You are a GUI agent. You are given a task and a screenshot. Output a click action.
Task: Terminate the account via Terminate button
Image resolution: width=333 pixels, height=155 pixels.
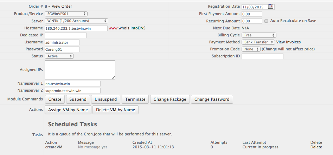(x=135, y=99)
